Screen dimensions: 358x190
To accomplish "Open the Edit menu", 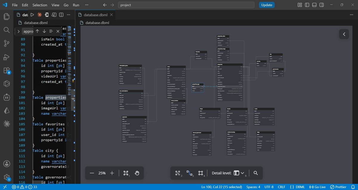I will click(25, 5).
